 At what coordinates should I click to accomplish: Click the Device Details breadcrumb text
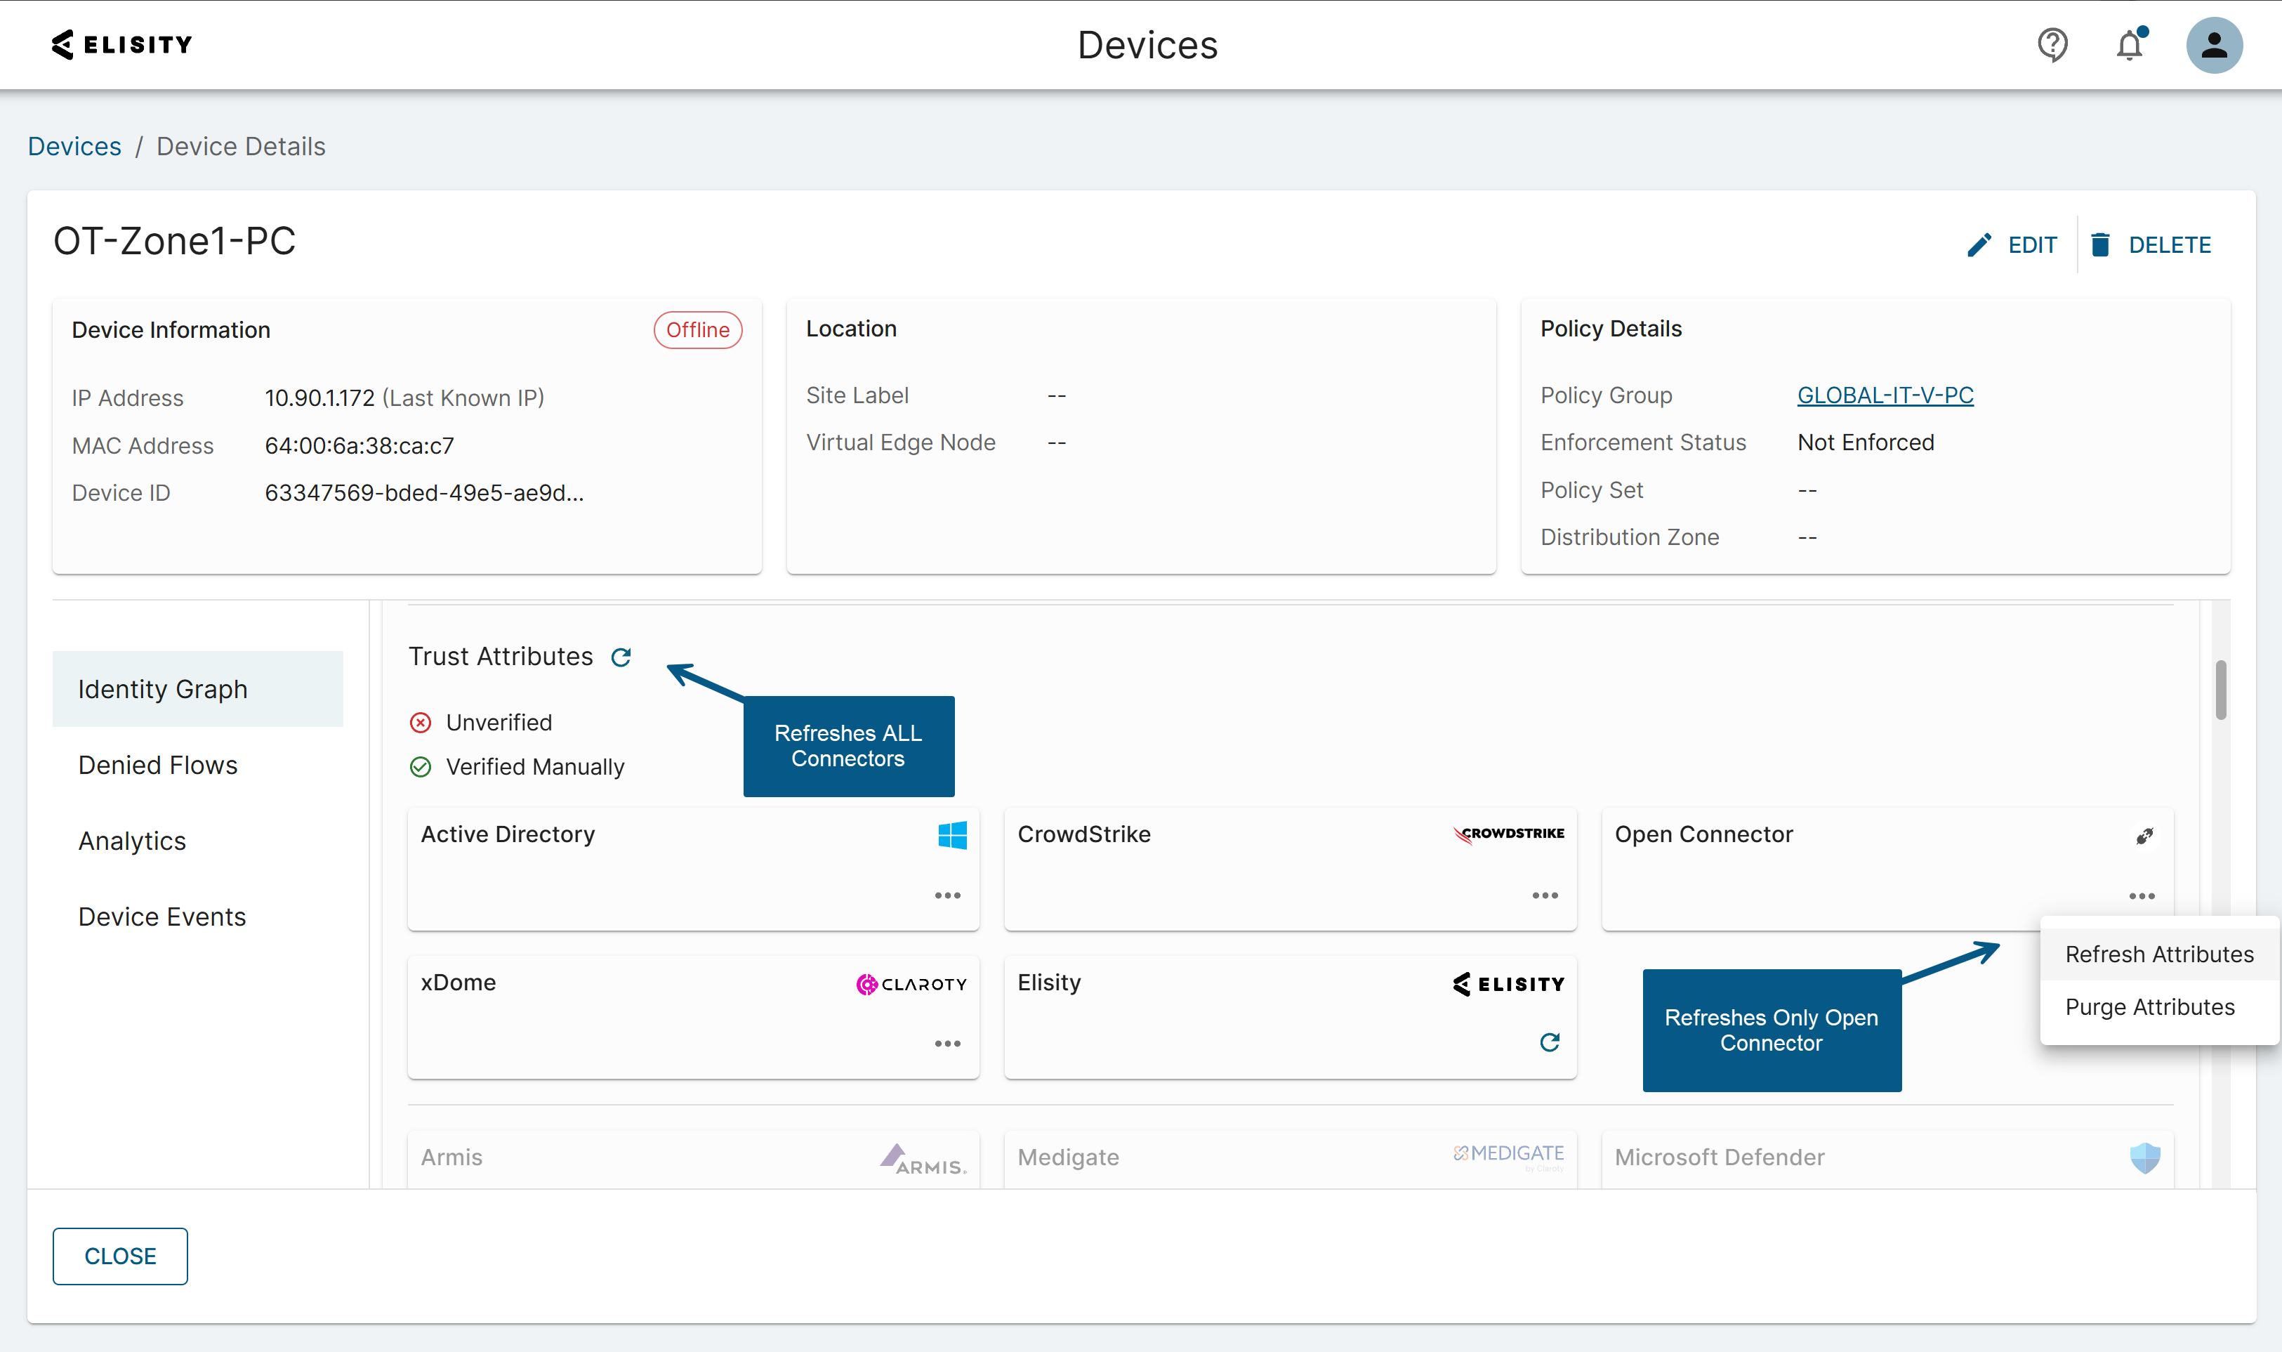tap(242, 147)
